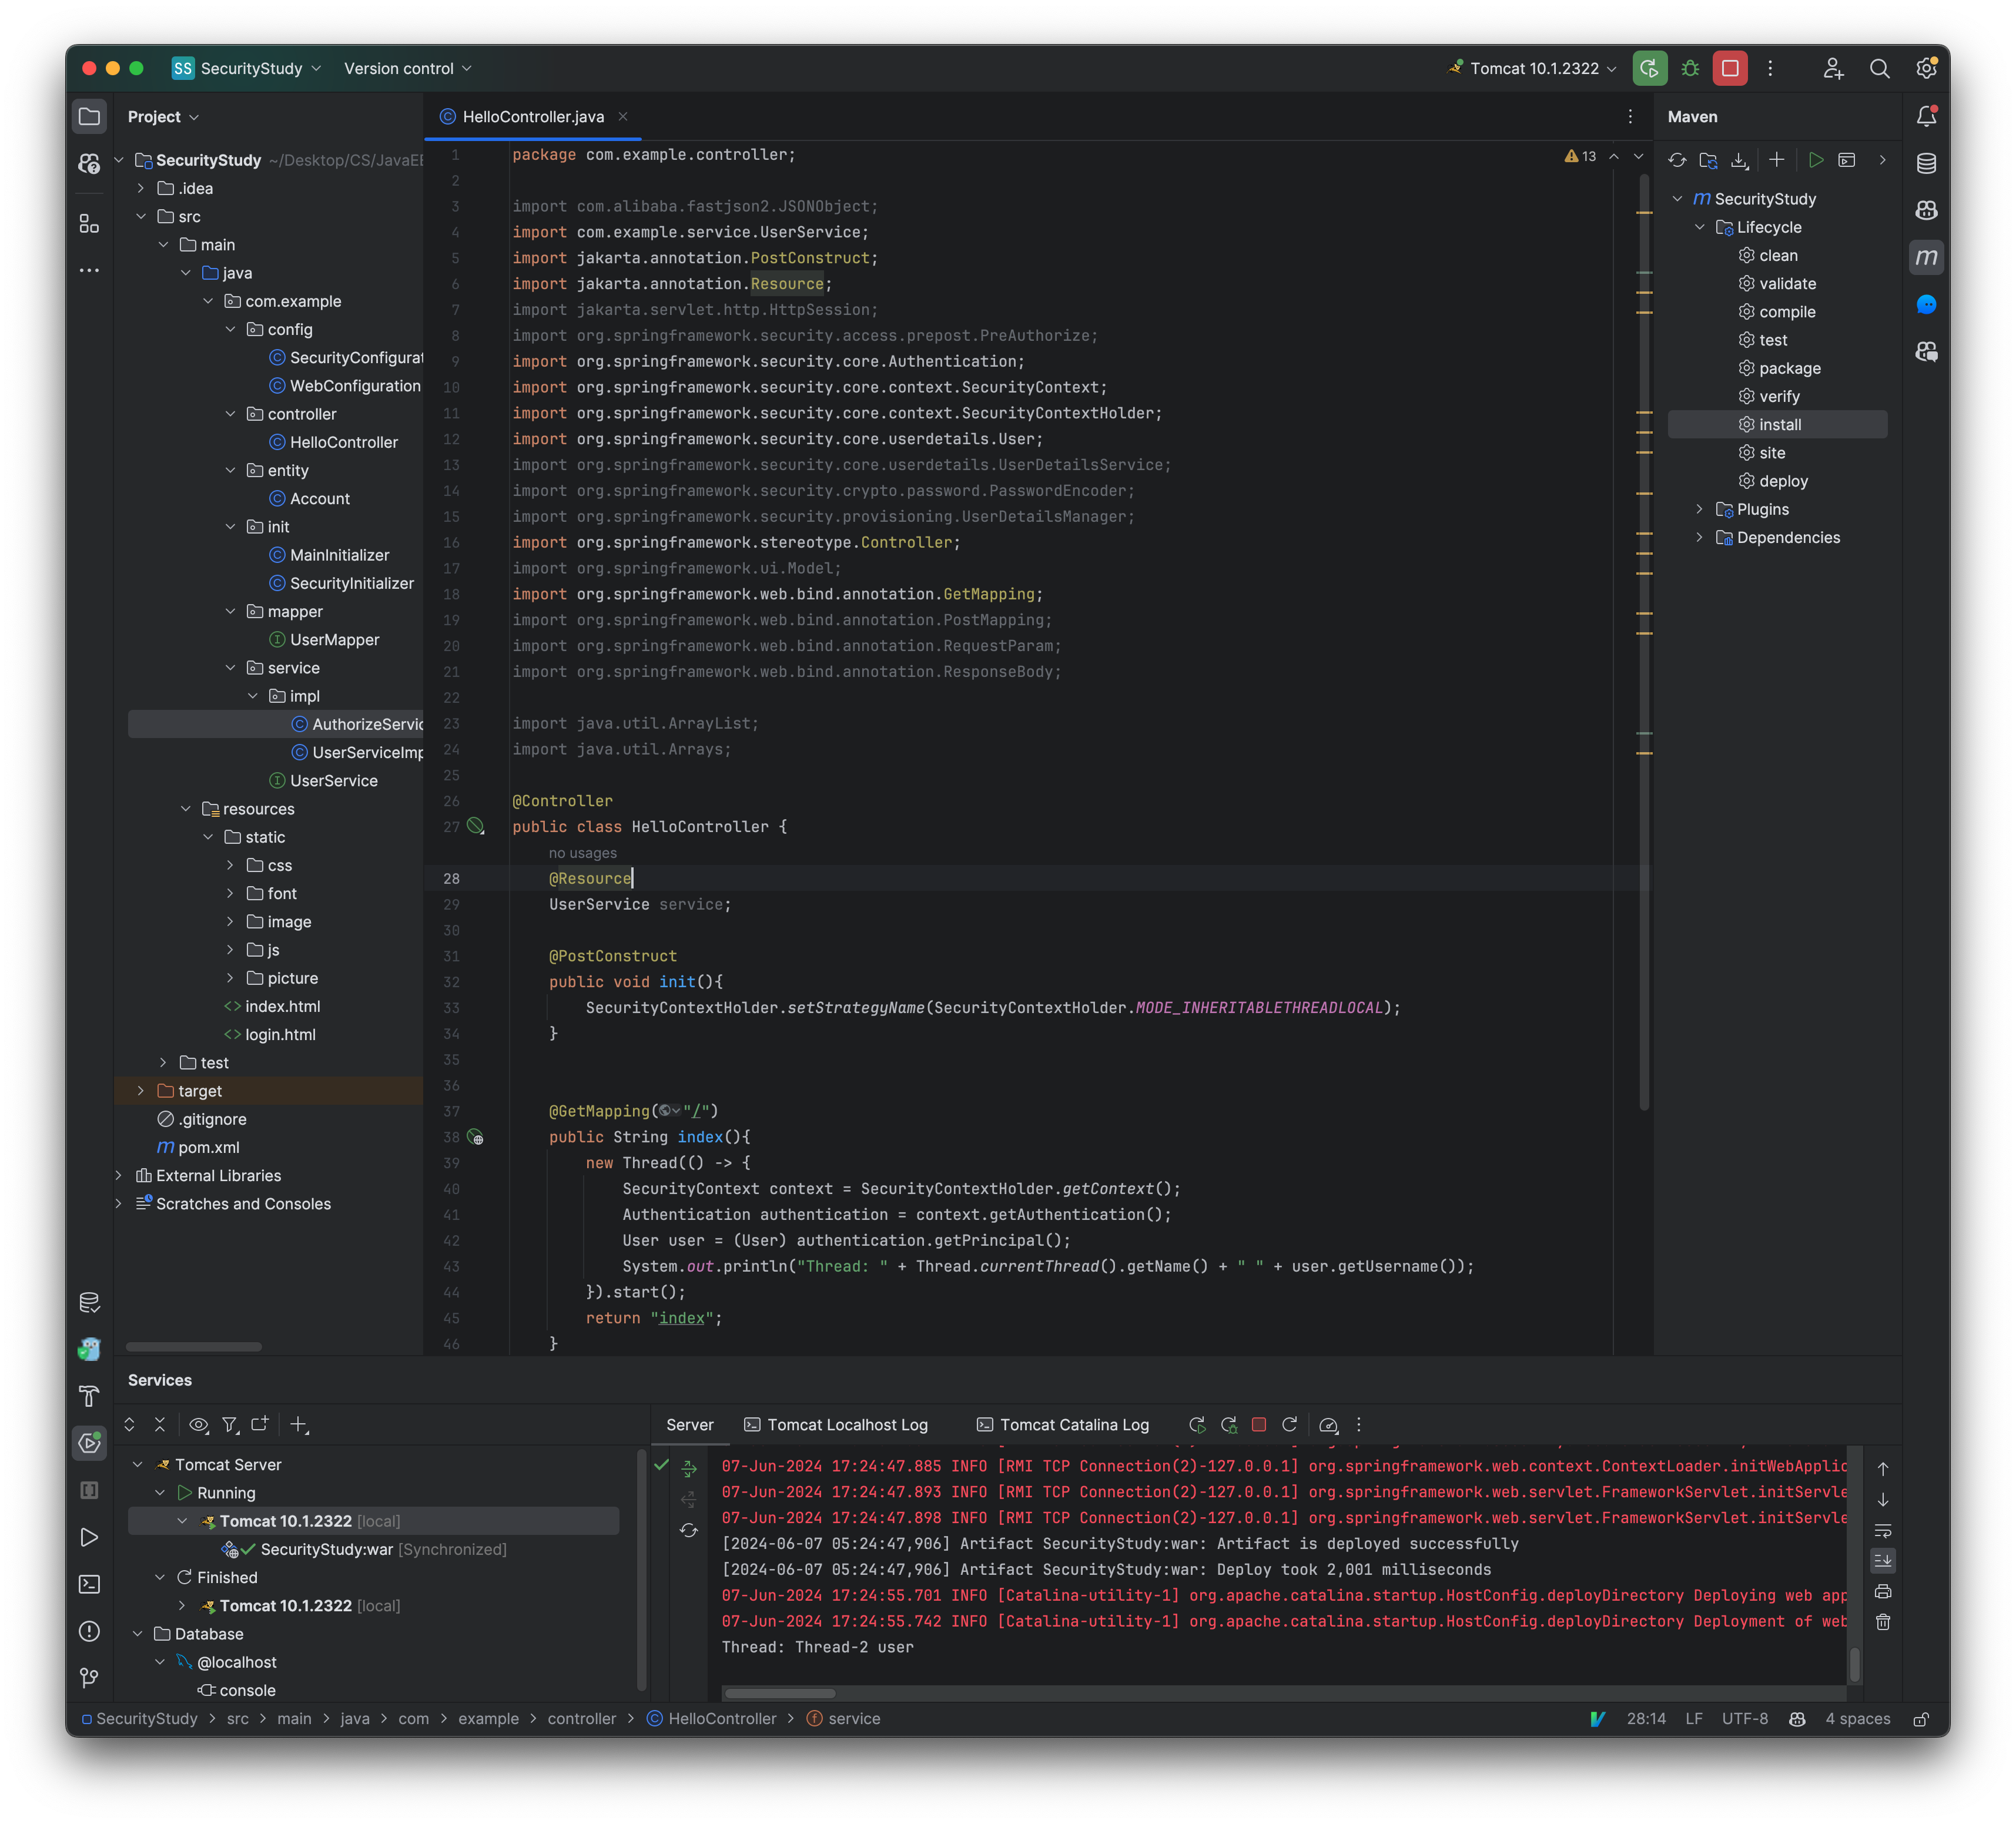Stop the running Tomcat server
Viewport: 2016px width, 1824px height.
pos(1259,1424)
